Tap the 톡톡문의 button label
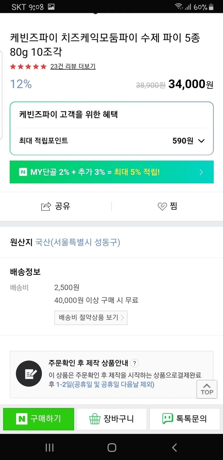The image size is (223, 460). (x=192, y=419)
